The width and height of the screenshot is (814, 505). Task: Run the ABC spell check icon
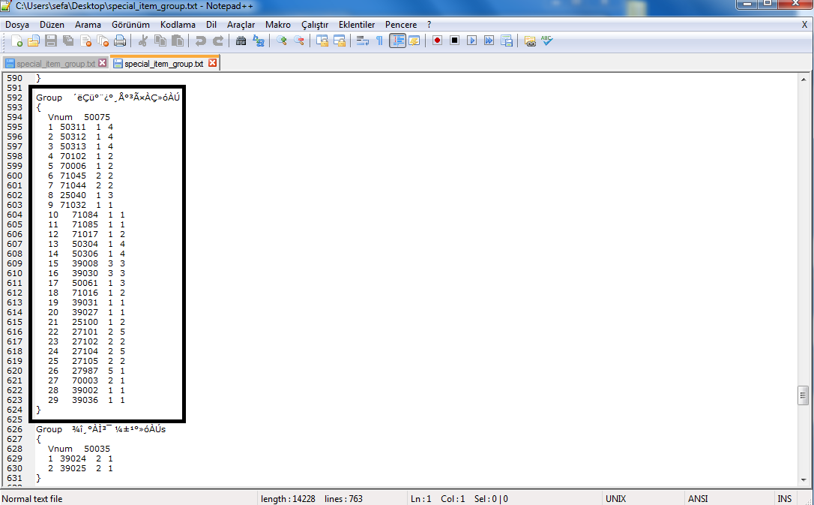(546, 40)
